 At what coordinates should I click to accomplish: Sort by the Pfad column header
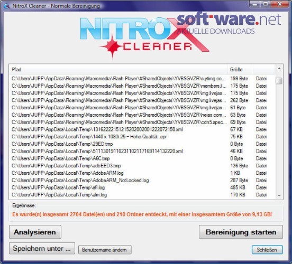point(118,70)
